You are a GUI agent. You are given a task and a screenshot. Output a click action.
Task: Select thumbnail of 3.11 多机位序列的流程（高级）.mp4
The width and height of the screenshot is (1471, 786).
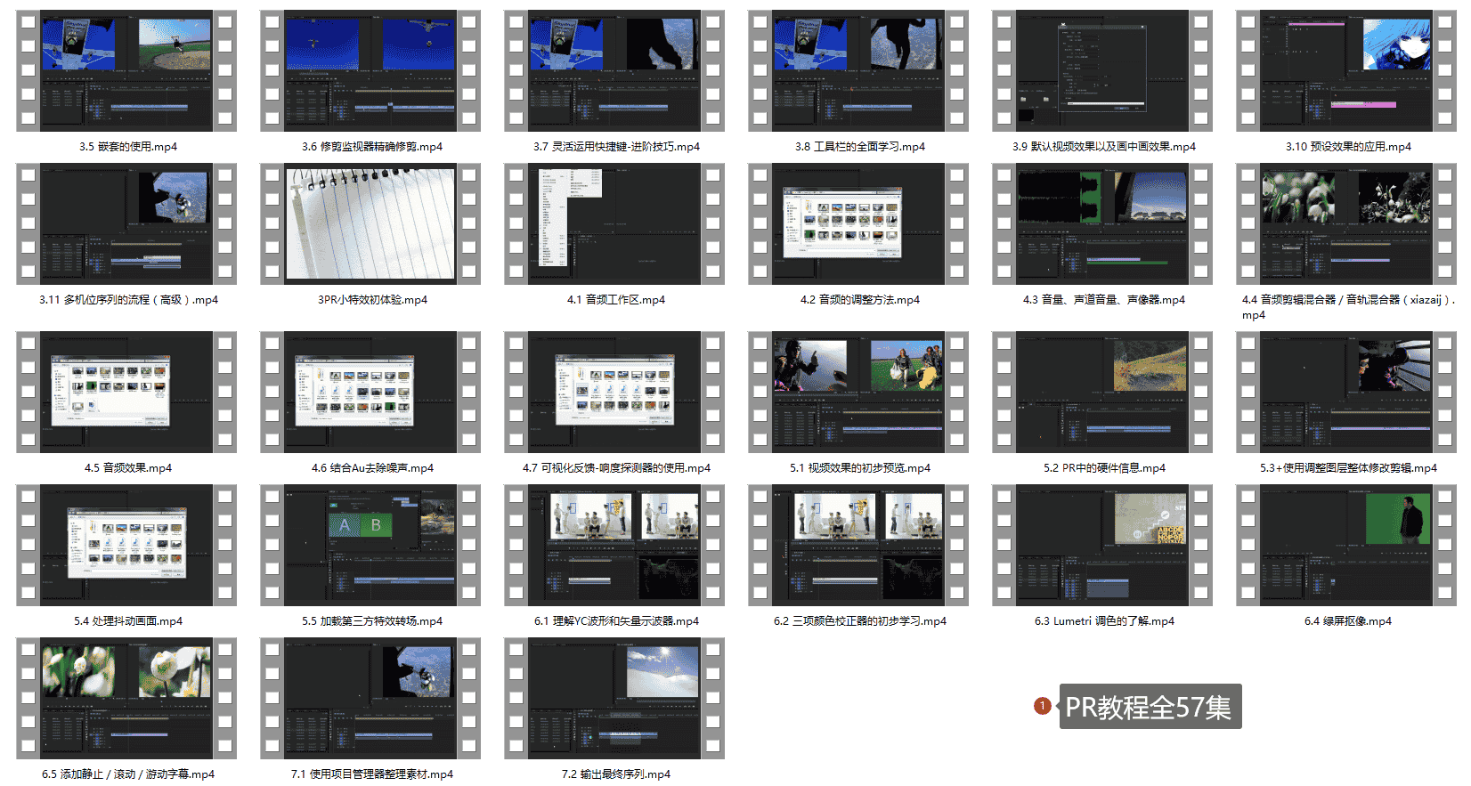click(x=126, y=224)
